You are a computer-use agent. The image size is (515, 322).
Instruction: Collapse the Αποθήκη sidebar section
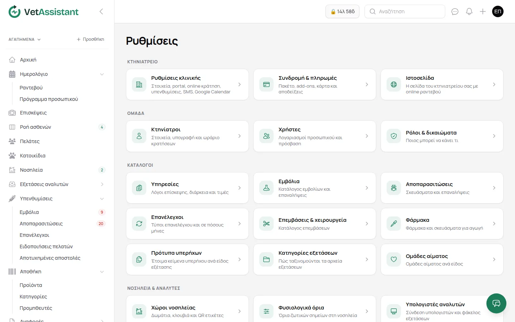(x=102, y=272)
